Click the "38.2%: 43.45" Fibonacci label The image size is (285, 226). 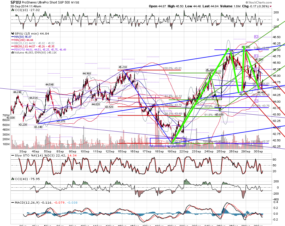pyautogui.click(x=173, y=114)
